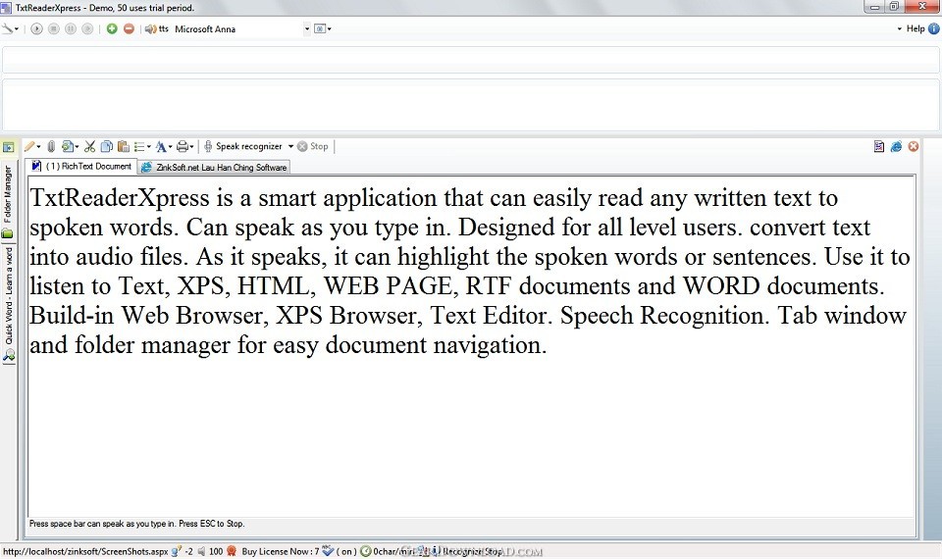Open the Help menu
The width and height of the screenshot is (942, 559).
point(915,28)
